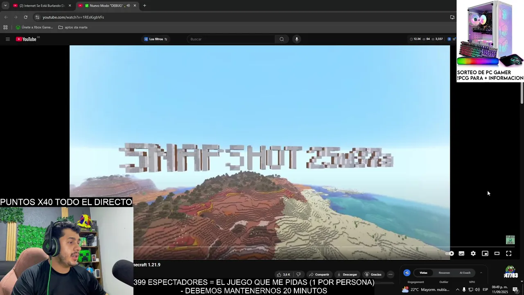Open taskbar network icon
The image size is (524, 295).
[470, 290]
